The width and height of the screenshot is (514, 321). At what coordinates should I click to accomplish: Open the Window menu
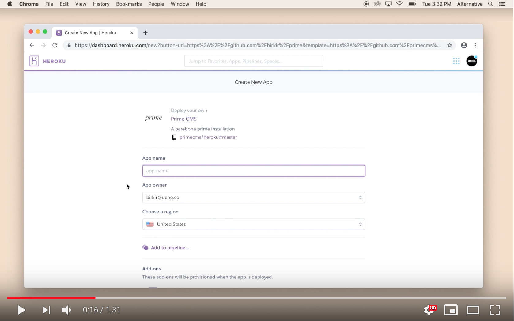tap(180, 4)
